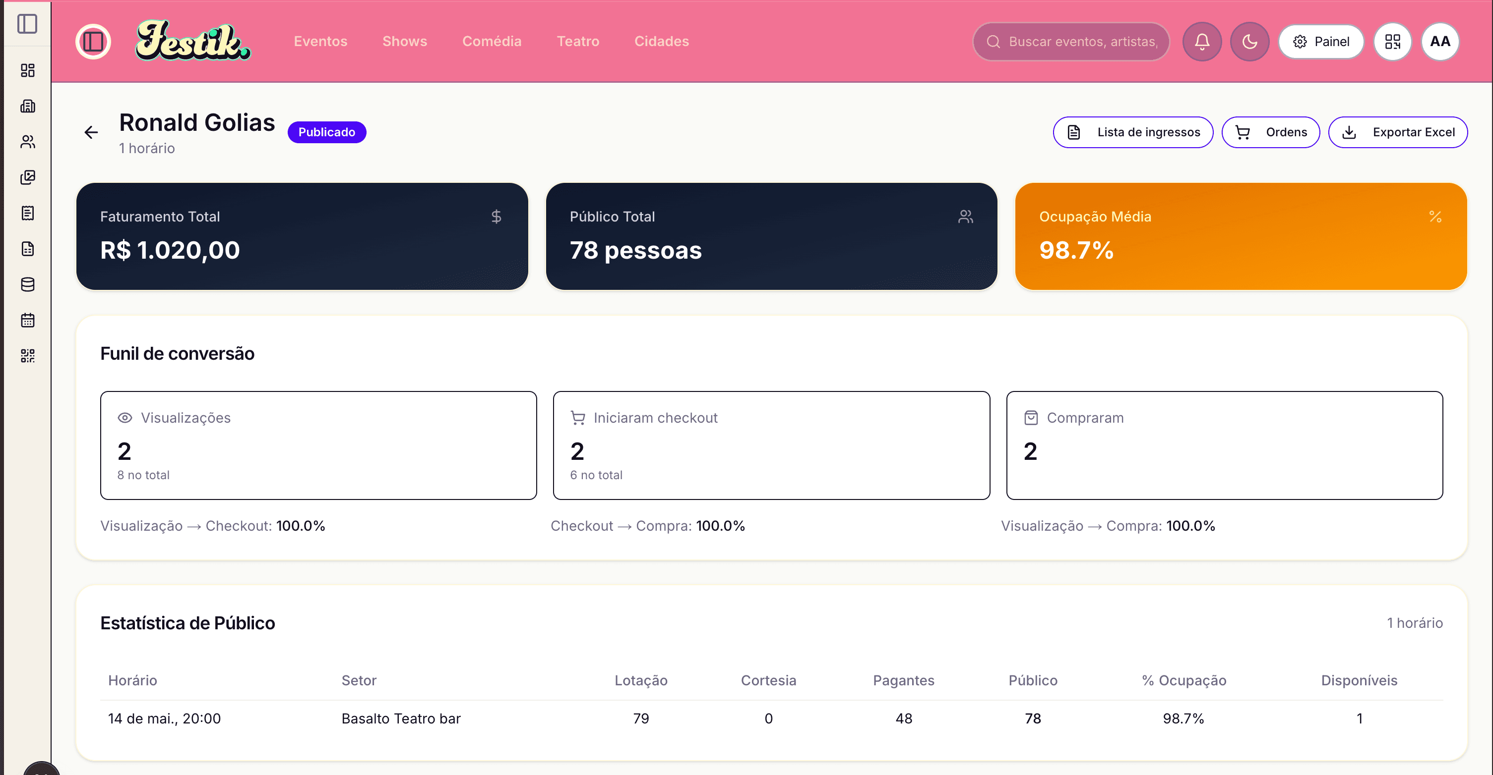This screenshot has width=1493, height=775.
Task: Click the Exportar Excel button
Action: (x=1397, y=132)
